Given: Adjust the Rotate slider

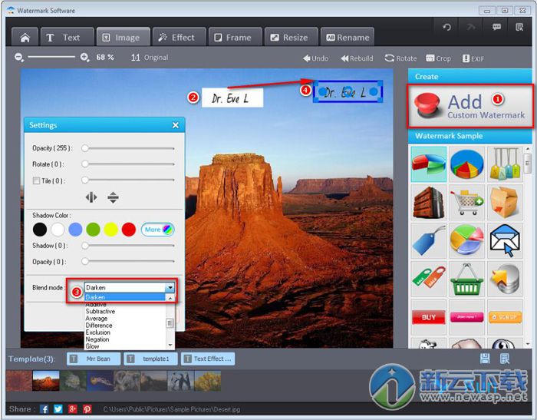Looking at the screenshot, I should click(129, 164).
